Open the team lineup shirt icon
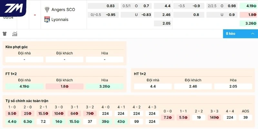Screen dimensions: 258x129 pyautogui.click(x=5, y=34)
